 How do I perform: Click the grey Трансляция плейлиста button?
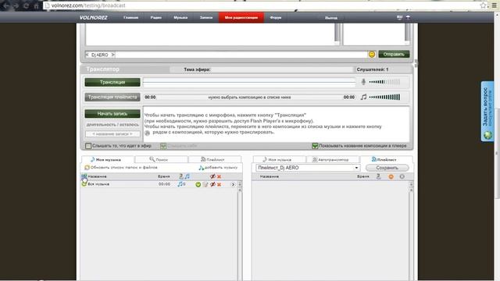tap(112, 97)
